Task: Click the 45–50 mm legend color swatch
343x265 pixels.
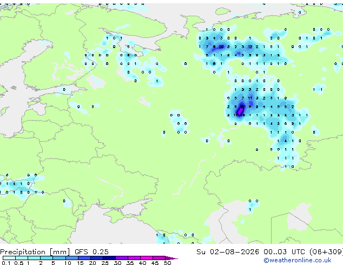Action: tap(159, 258)
